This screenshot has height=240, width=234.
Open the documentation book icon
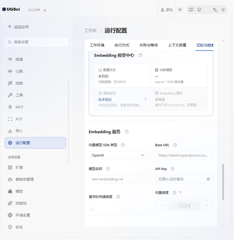(x=191, y=10)
